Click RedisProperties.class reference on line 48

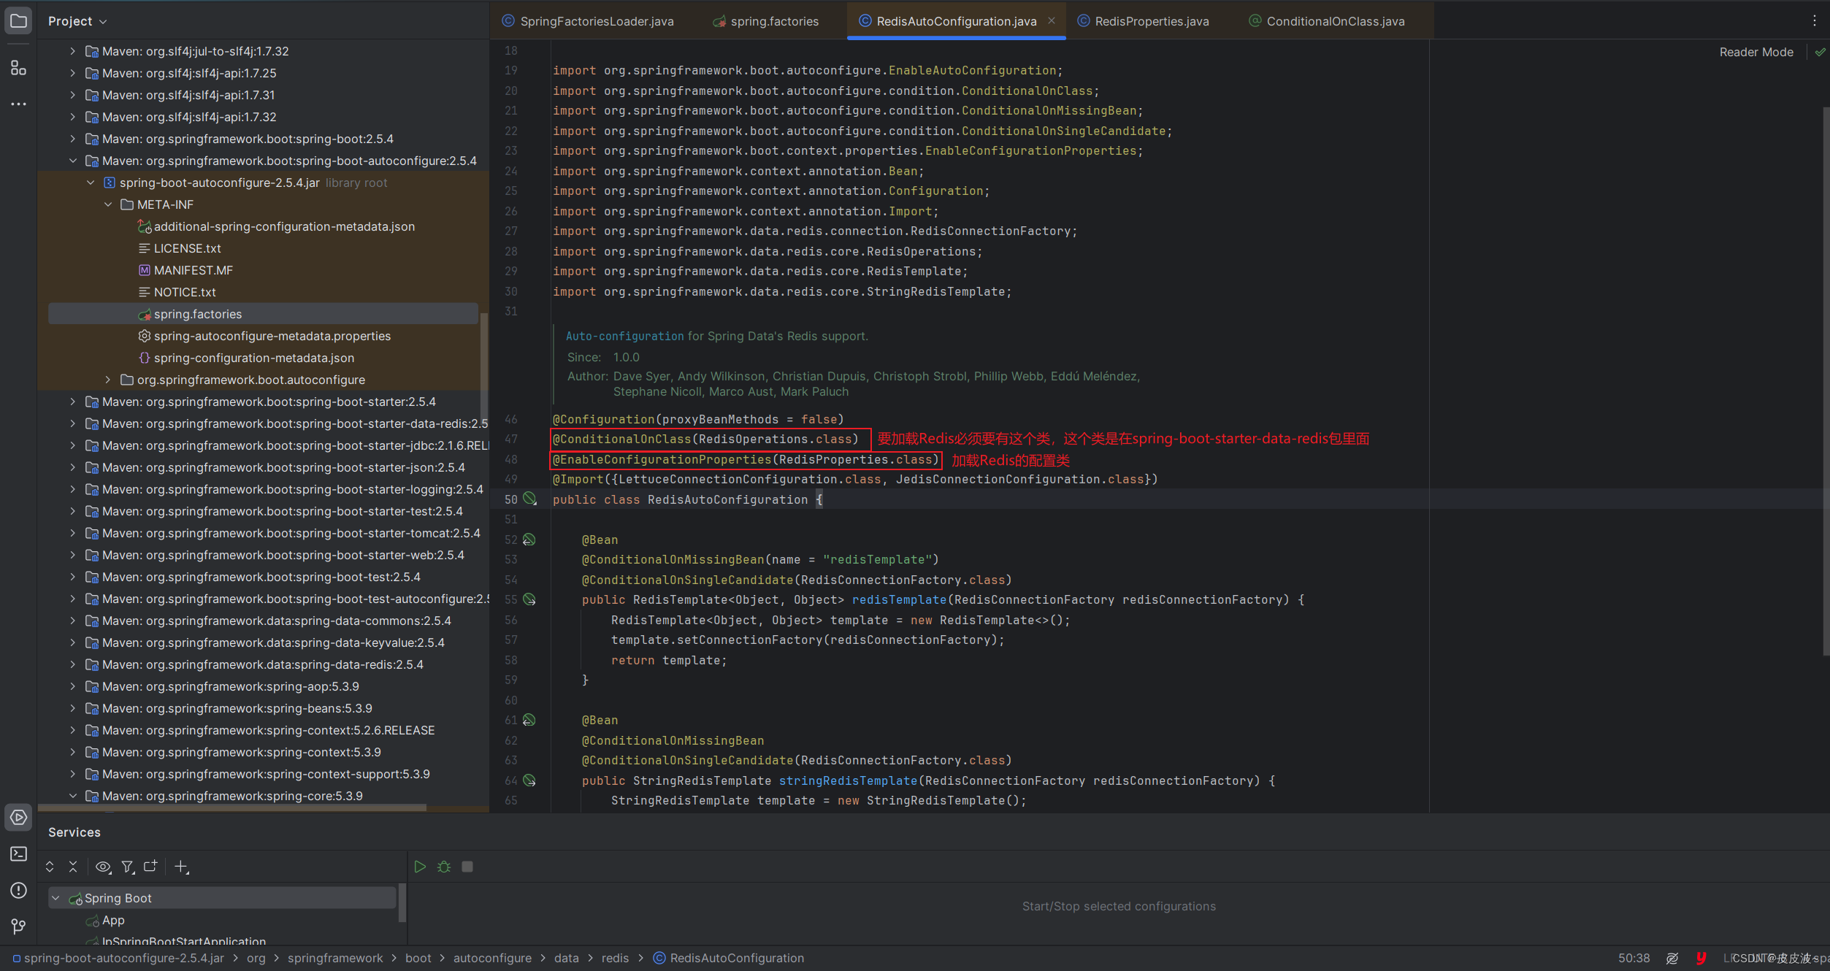[855, 459]
